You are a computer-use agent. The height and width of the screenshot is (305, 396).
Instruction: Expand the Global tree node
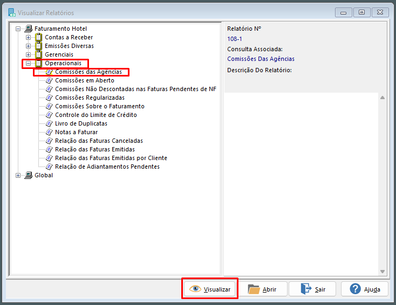[18, 175]
